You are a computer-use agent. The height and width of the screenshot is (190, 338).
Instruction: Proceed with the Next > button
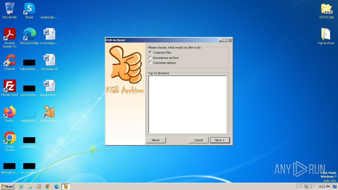pos(220,140)
